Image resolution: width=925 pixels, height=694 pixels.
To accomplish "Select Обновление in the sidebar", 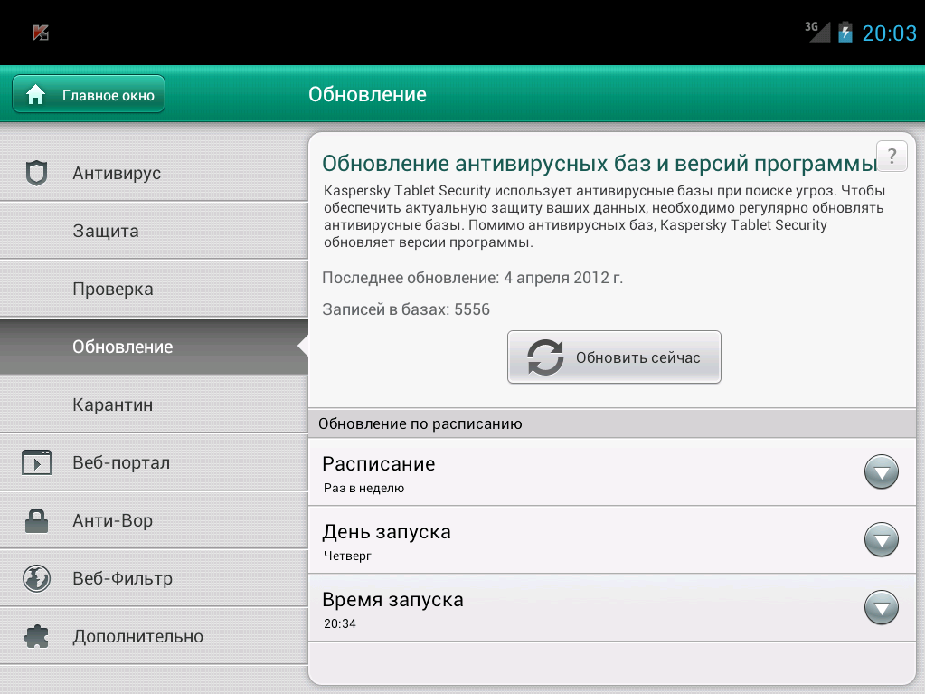I will coord(154,347).
